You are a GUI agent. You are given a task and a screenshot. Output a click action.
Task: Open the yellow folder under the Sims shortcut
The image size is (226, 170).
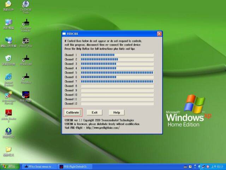coord(8,152)
